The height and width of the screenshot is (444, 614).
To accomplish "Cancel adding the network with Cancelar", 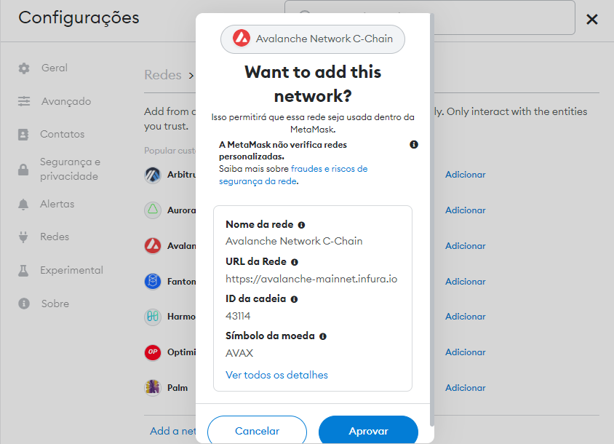I will point(258,430).
